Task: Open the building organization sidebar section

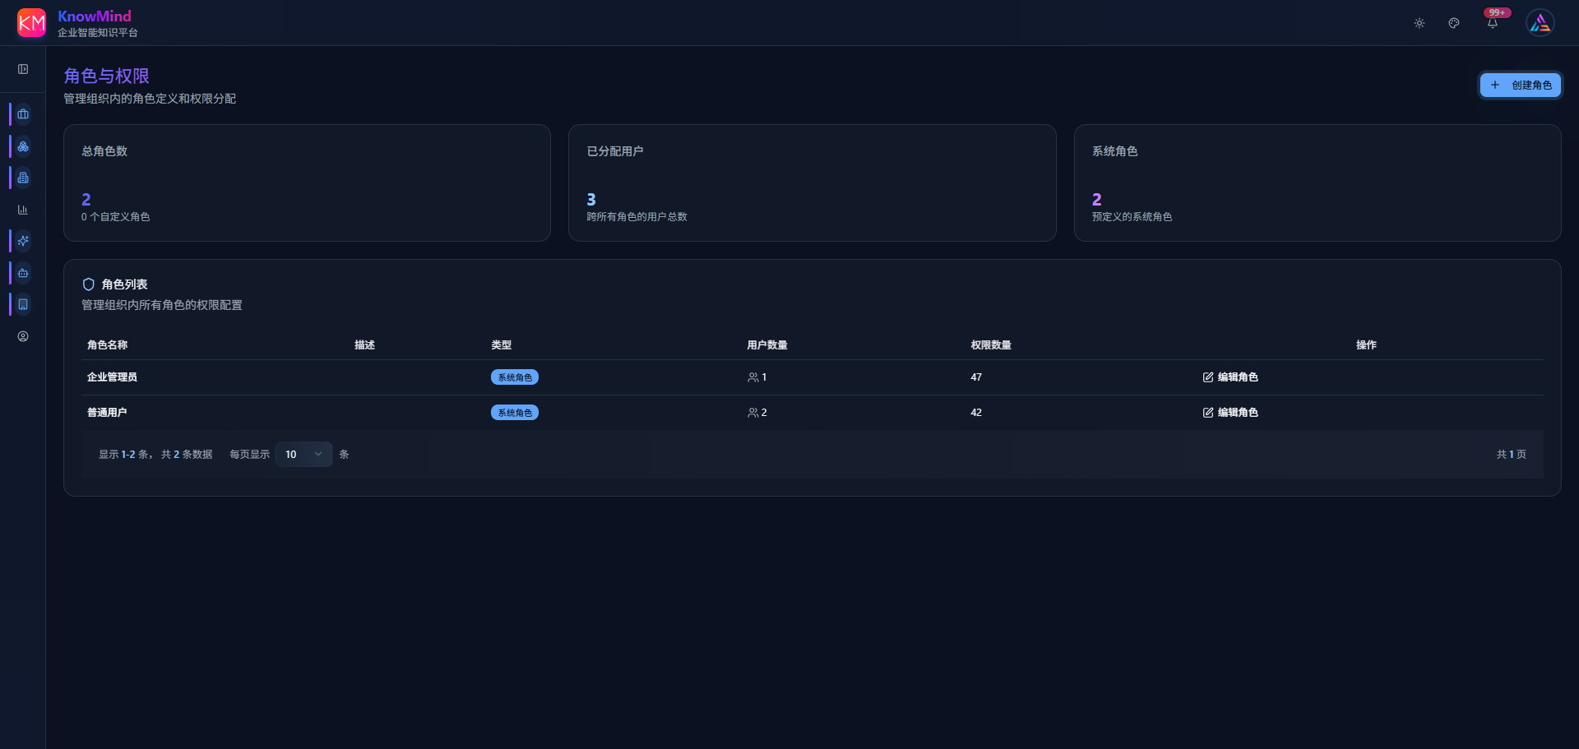Action: 23,304
